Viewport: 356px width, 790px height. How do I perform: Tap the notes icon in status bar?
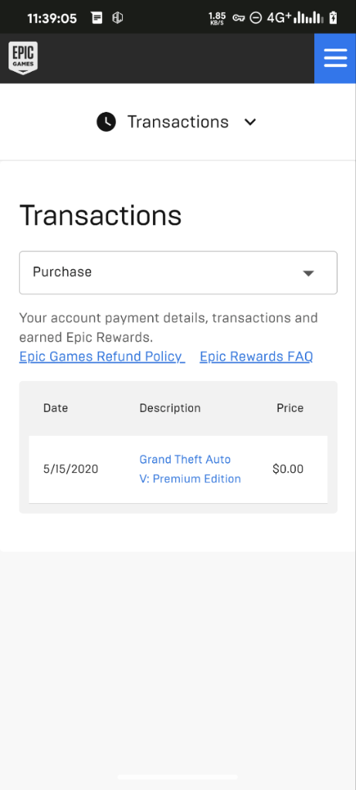(x=97, y=19)
